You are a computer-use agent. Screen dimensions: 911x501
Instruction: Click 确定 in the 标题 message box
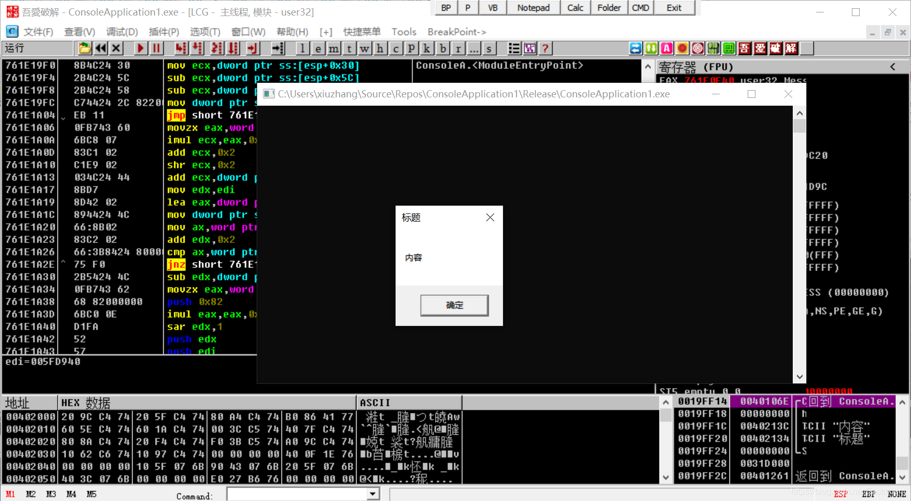pos(454,305)
